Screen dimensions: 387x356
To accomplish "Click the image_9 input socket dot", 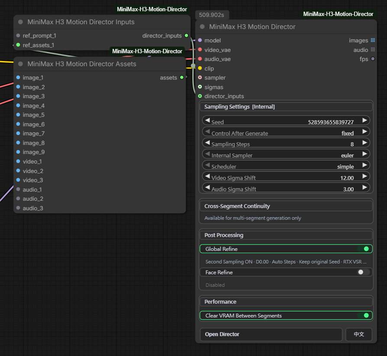I will (x=18, y=152).
